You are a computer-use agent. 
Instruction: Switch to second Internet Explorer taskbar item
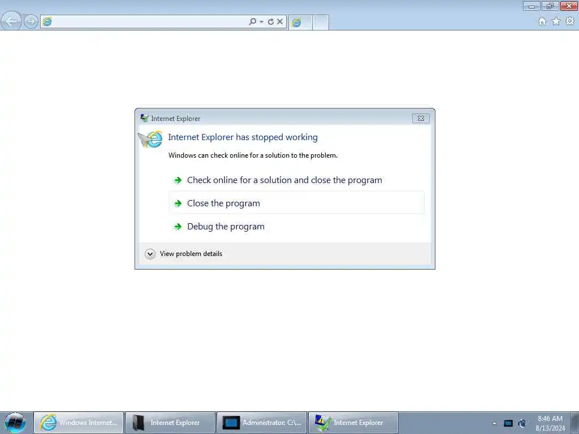[170, 423]
